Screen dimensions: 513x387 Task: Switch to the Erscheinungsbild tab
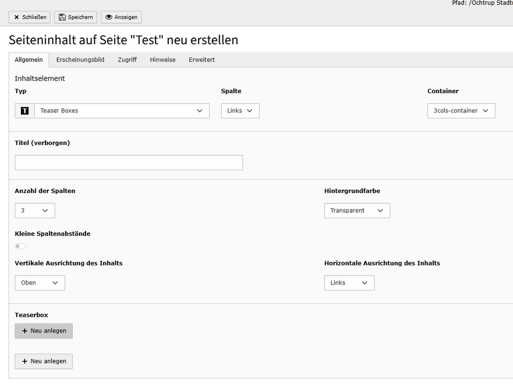(80, 60)
